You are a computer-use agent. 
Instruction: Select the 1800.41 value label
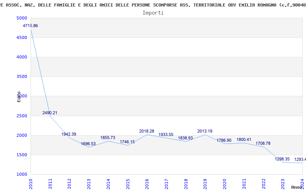pyautogui.click(x=244, y=139)
